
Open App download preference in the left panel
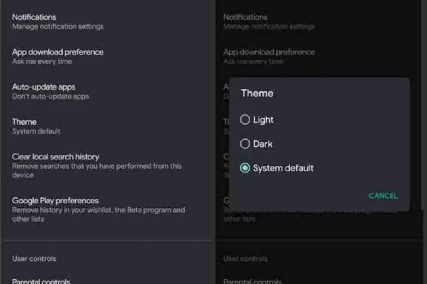click(x=58, y=56)
